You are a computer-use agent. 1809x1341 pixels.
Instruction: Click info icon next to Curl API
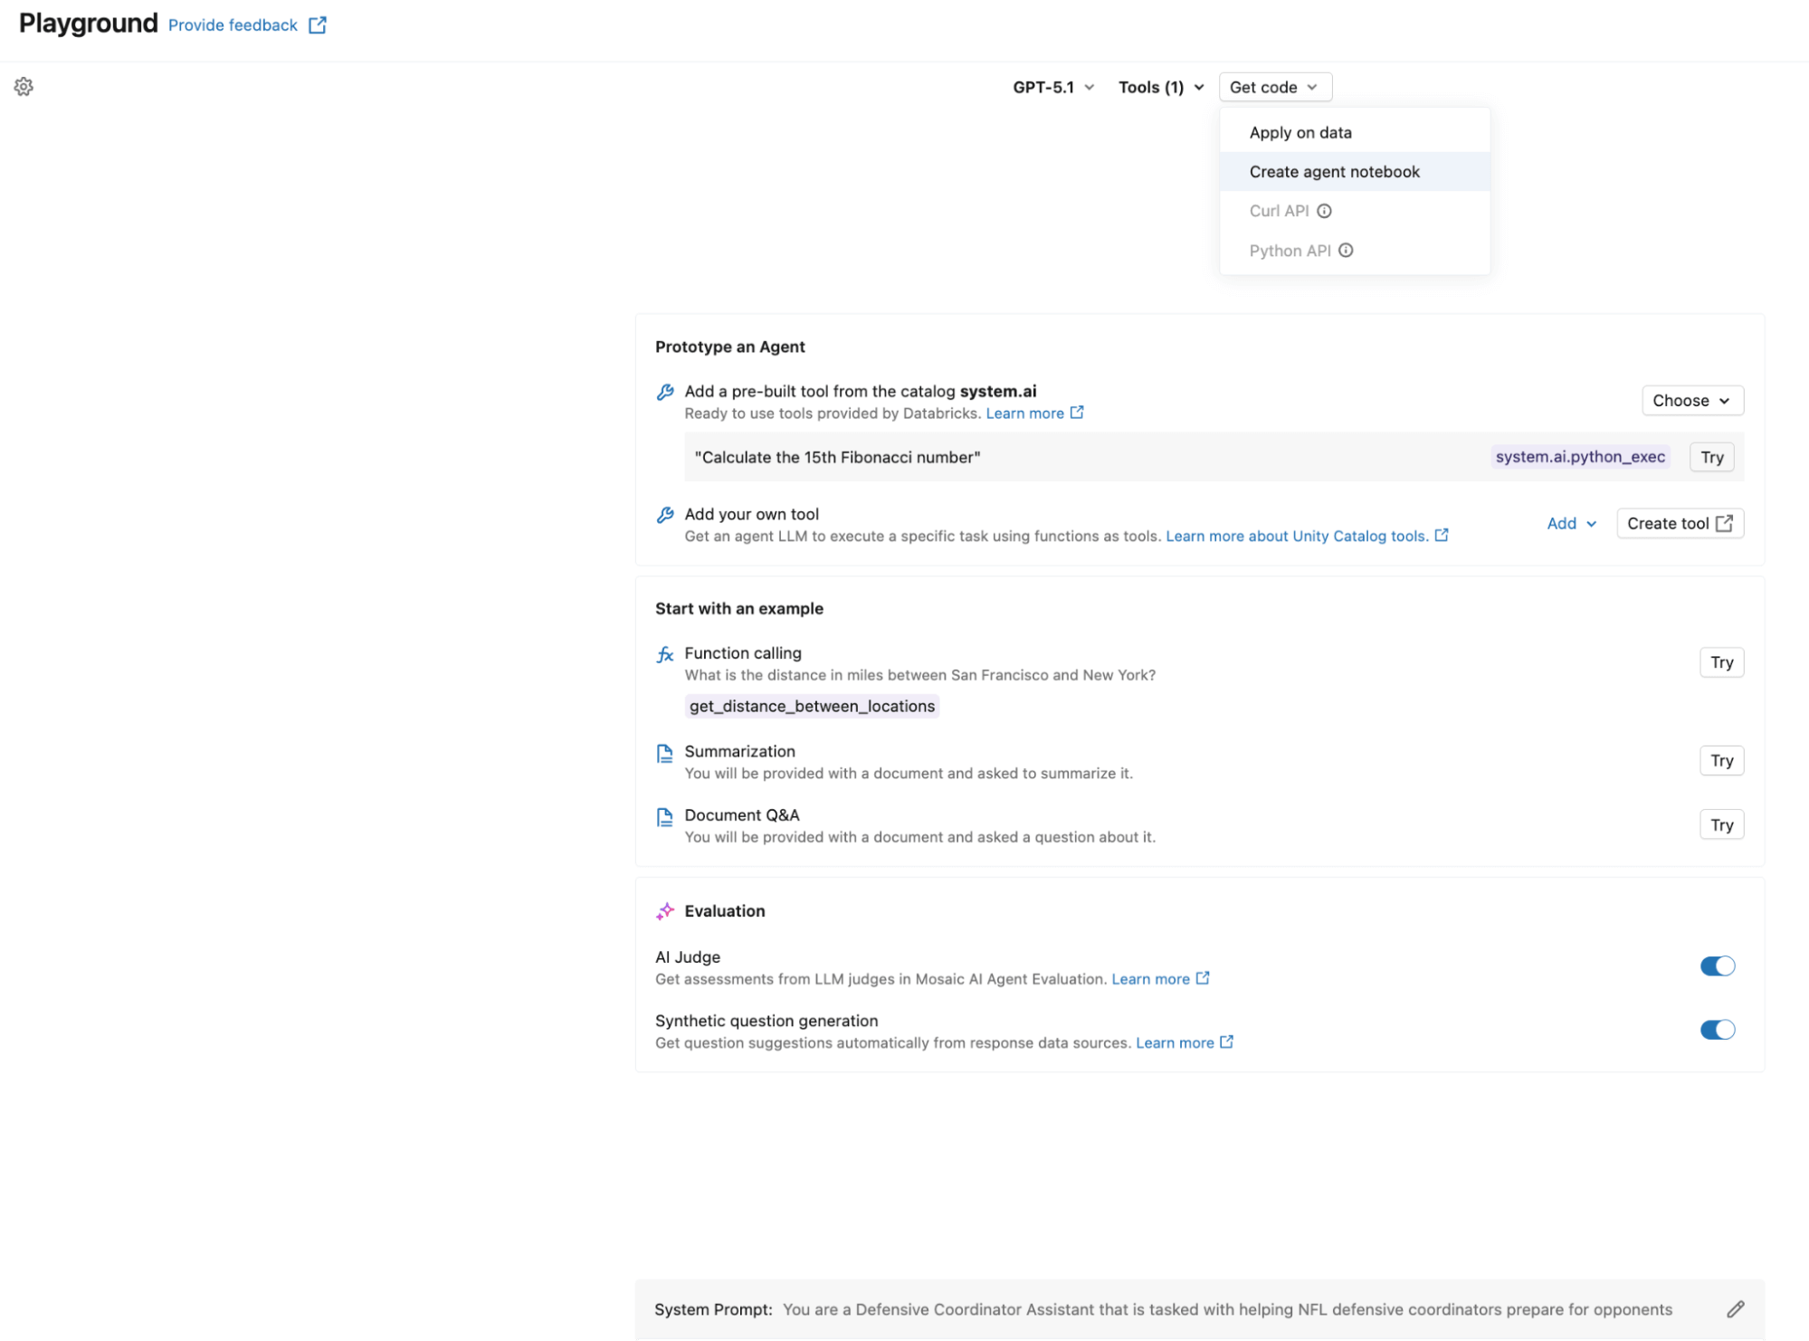(x=1324, y=211)
